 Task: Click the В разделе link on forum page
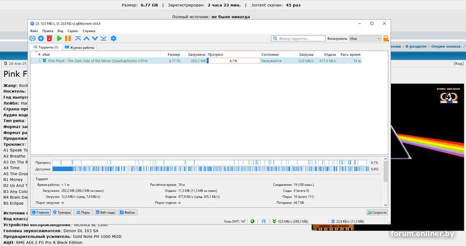coord(416,47)
